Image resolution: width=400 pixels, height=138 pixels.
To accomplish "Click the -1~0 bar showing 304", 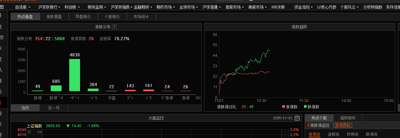I will (x=93, y=90).
